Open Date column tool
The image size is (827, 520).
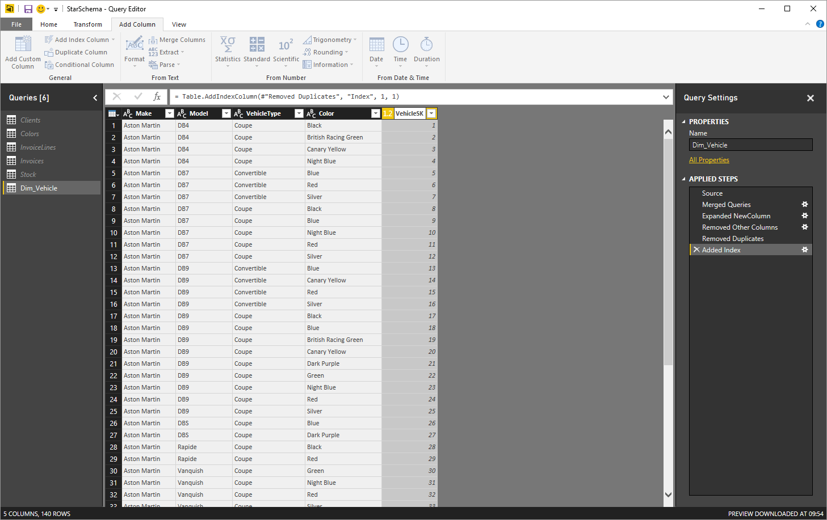tap(376, 51)
